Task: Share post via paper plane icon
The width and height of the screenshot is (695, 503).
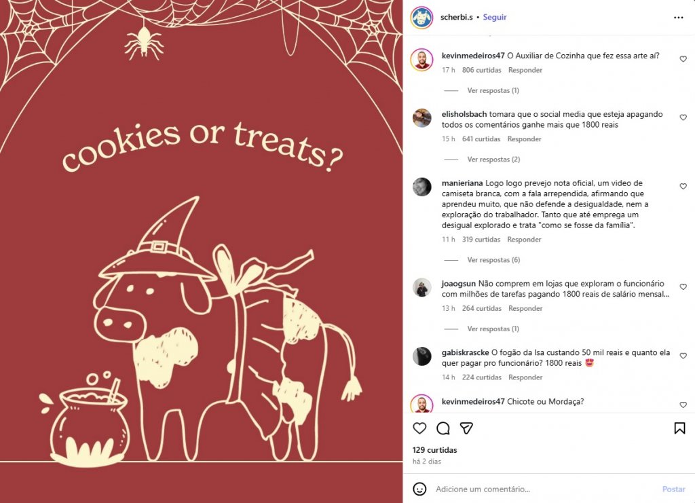Action: point(466,428)
